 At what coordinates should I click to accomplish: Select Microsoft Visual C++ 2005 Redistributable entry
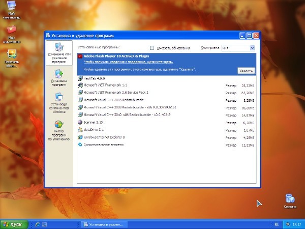pyautogui.click(x=167, y=100)
